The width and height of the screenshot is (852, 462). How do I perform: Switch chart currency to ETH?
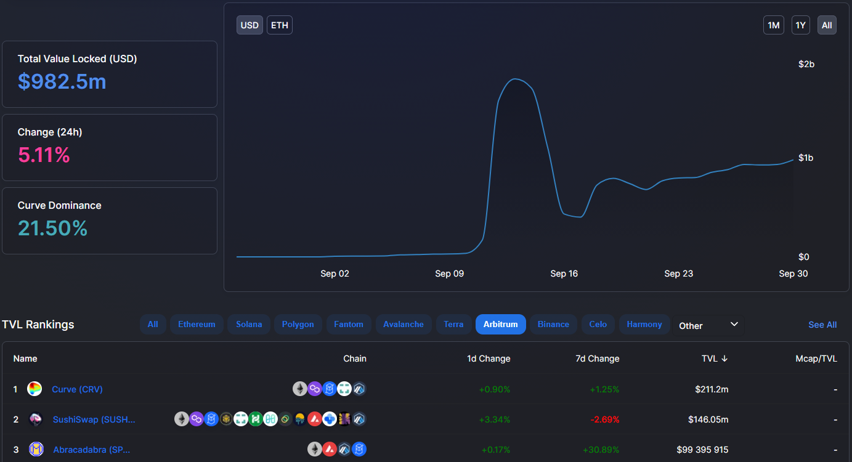pos(279,25)
